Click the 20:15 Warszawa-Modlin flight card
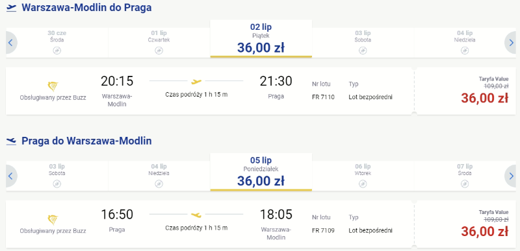The height and width of the screenshot is (251, 520). 209,91
